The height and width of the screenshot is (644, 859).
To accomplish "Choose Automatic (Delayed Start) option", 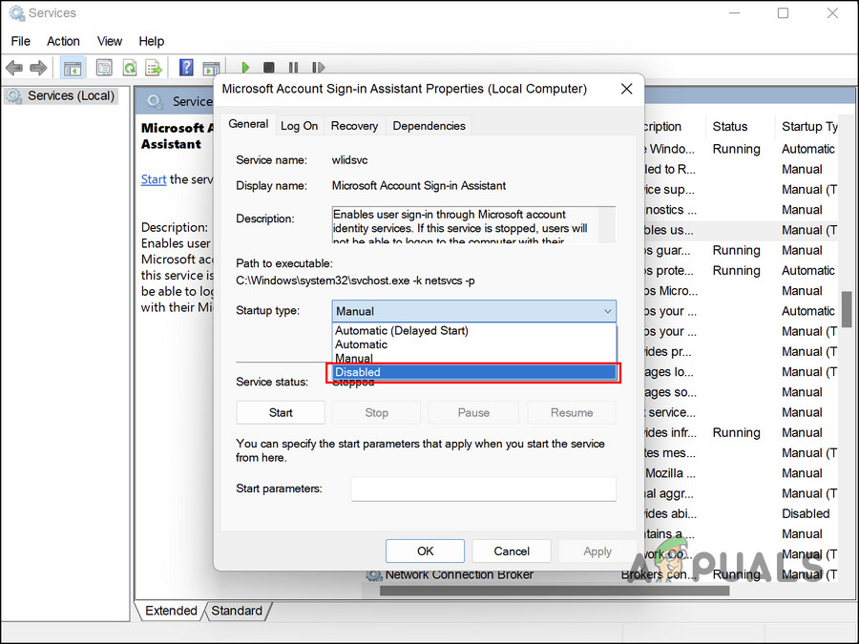I will (473, 331).
